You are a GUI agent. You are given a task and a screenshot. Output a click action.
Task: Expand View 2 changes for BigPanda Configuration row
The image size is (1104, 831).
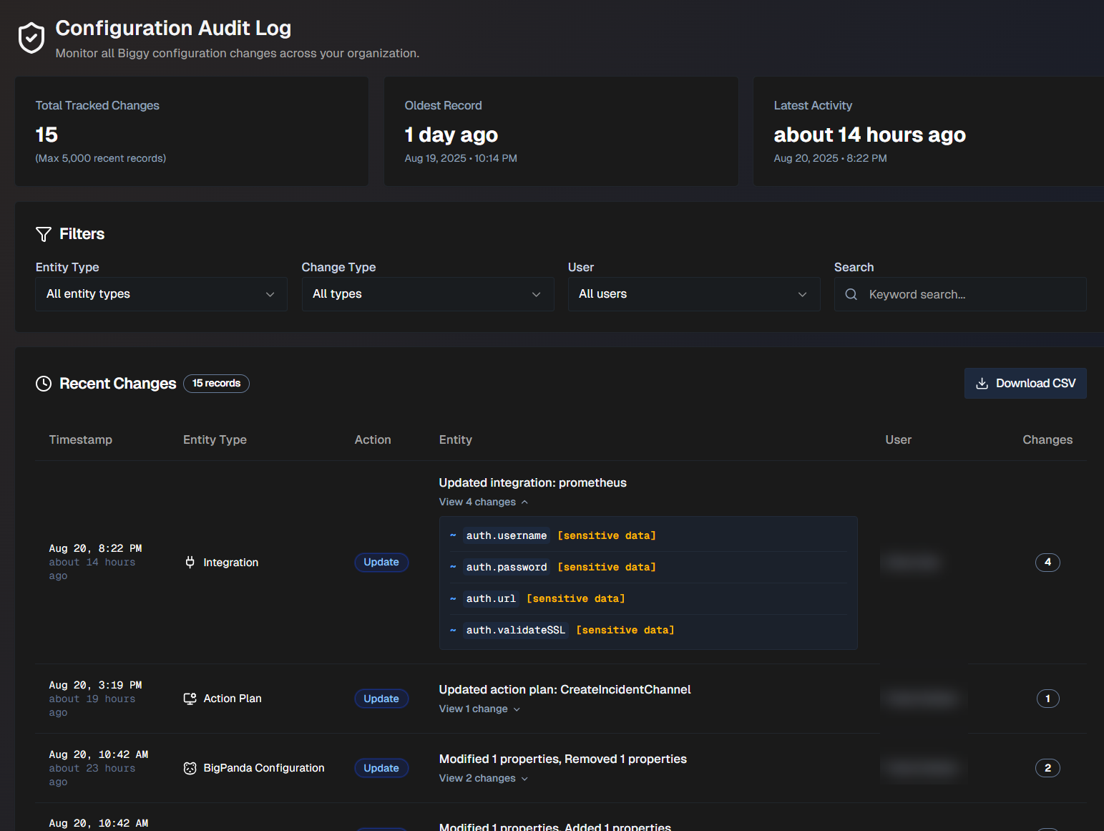(x=483, y=778)
